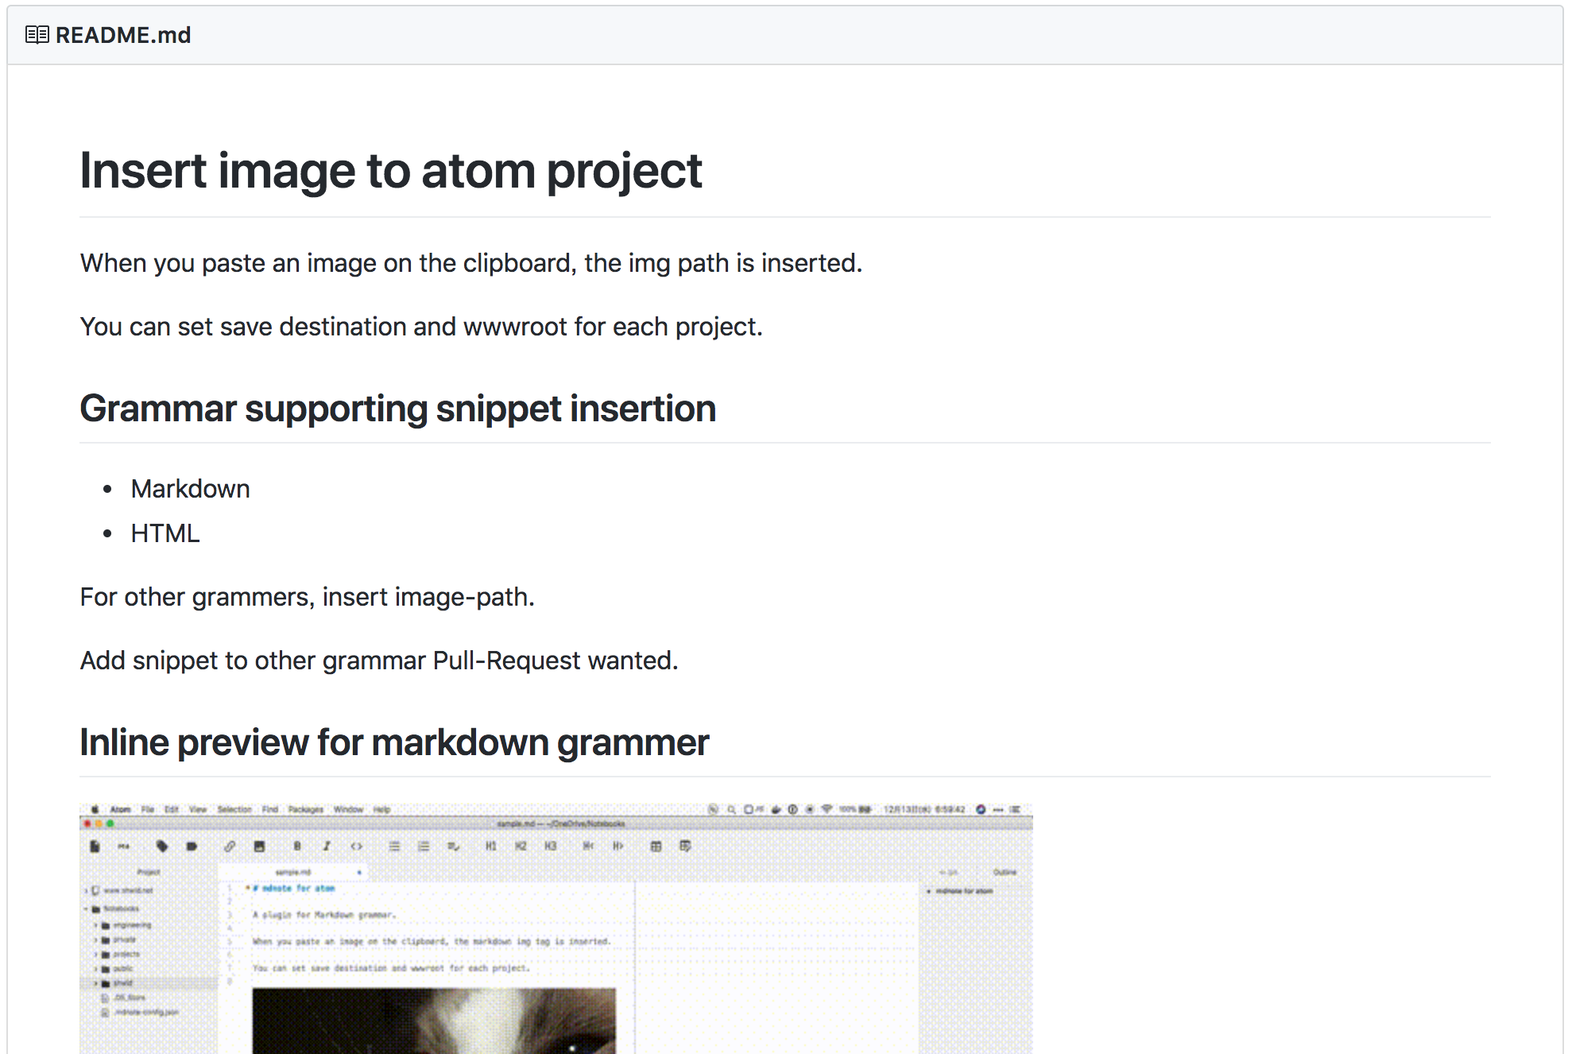Apply italic formatting from the toolbar

325,846
